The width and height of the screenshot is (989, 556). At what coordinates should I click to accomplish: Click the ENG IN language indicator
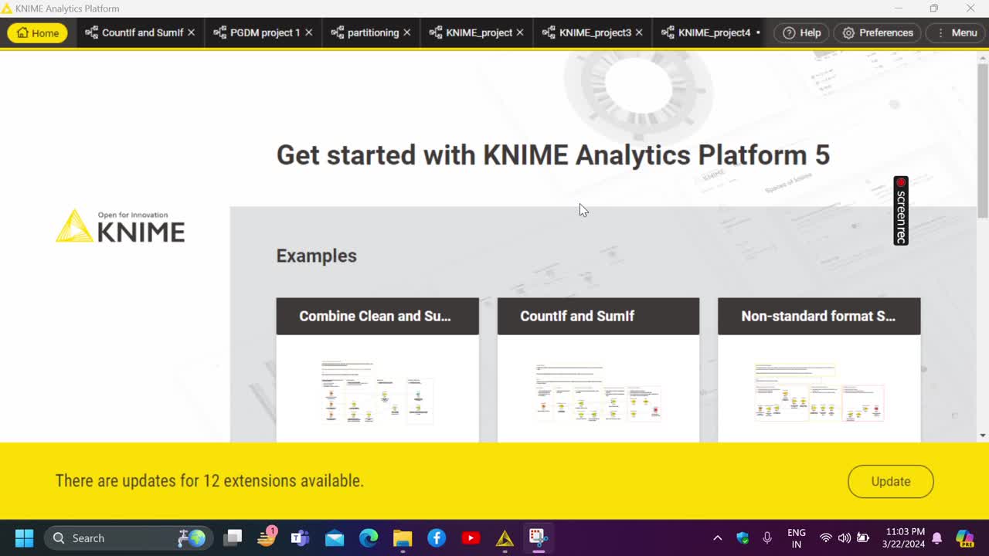(797, 538)
